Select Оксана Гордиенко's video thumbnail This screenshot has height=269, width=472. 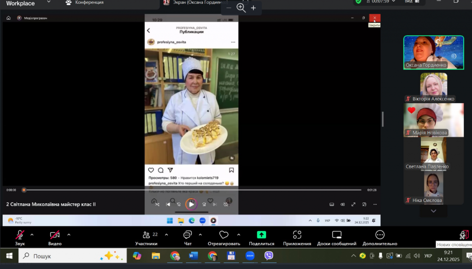[433, 52]
